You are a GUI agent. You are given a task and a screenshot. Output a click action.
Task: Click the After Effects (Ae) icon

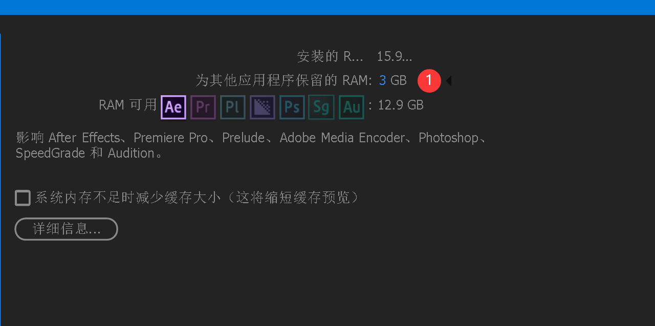point(173,107)
